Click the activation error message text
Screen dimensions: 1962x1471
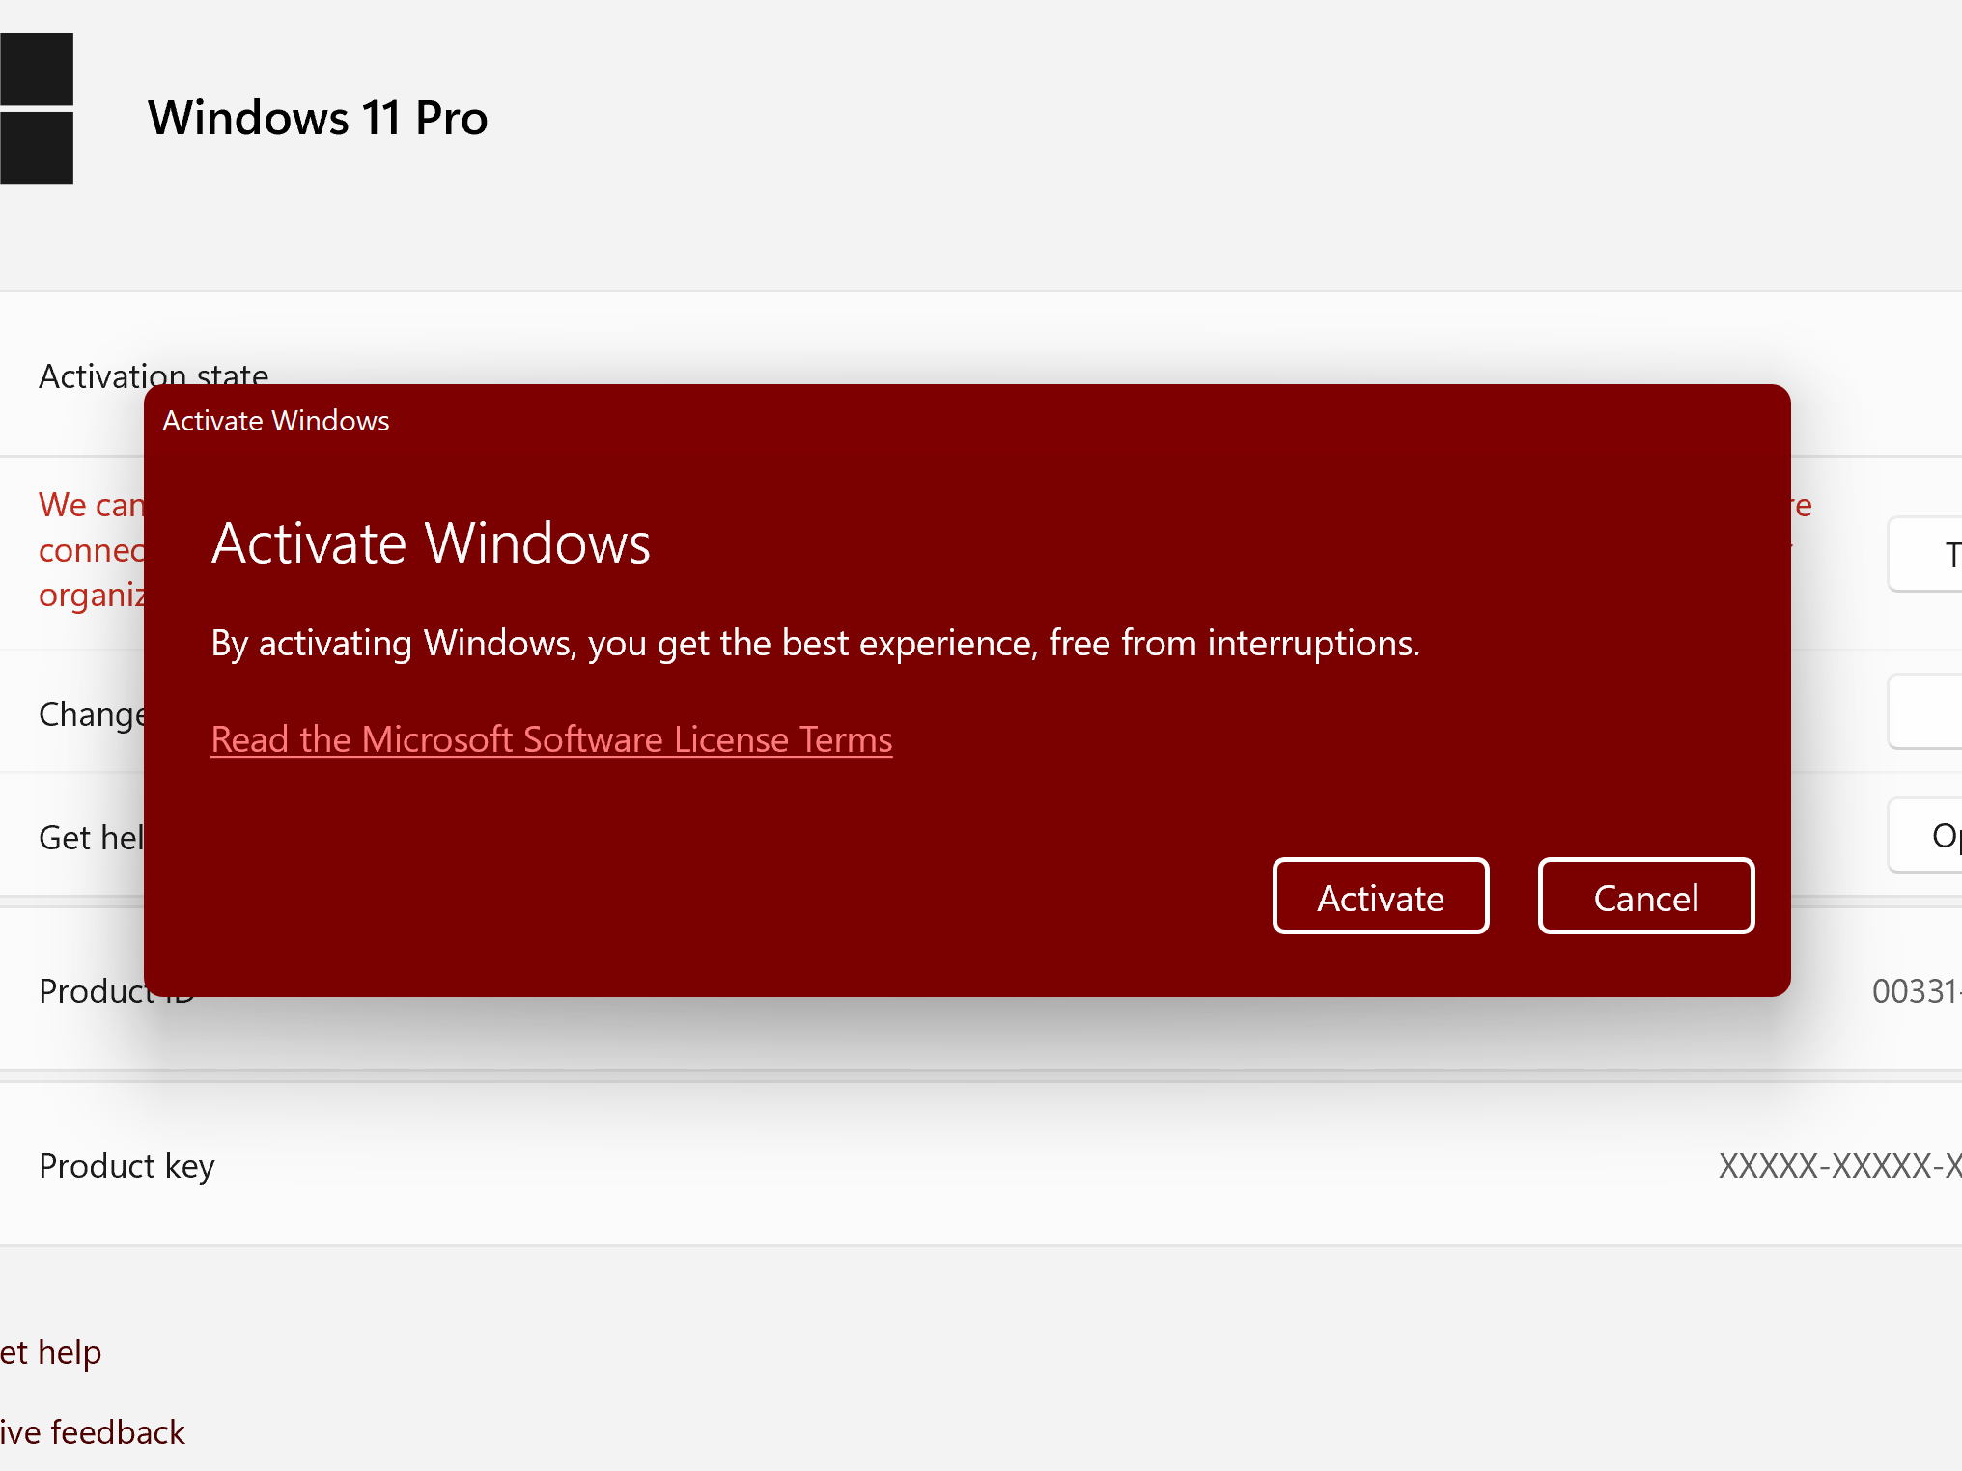pos(97,548)
